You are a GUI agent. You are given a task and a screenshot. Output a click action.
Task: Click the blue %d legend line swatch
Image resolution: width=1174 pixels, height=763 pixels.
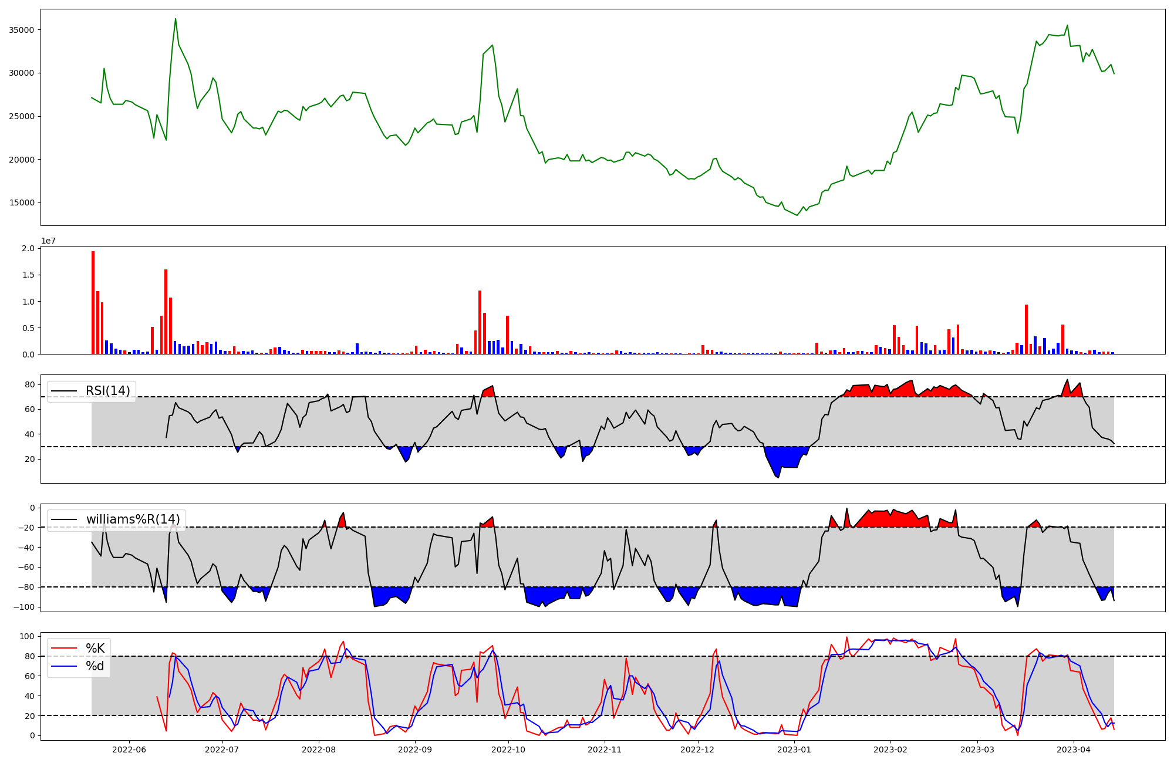(64, 666)
